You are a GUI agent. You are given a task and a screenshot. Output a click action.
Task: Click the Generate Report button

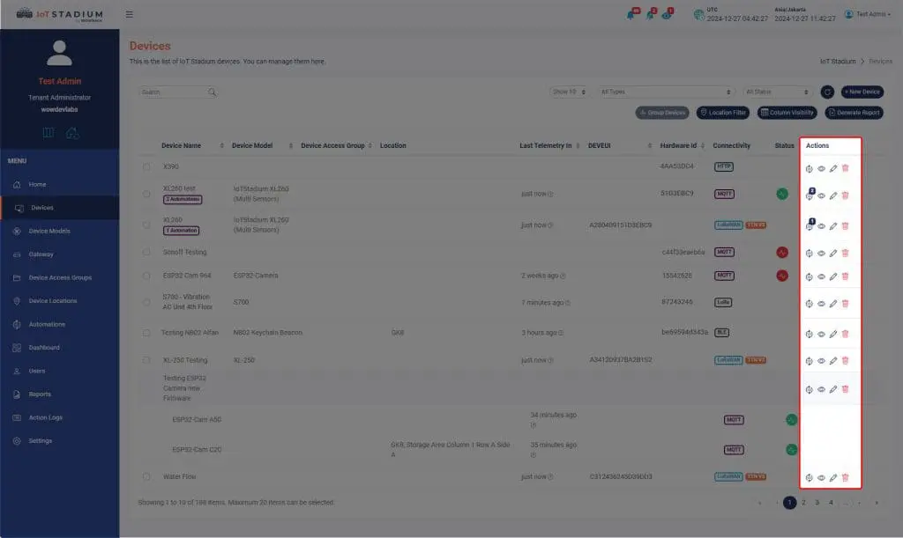854,113
